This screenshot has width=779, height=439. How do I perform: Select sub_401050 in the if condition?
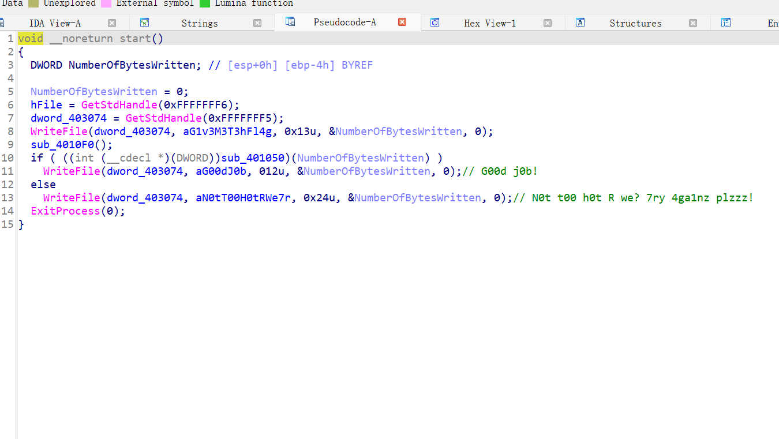coord(253,158)
